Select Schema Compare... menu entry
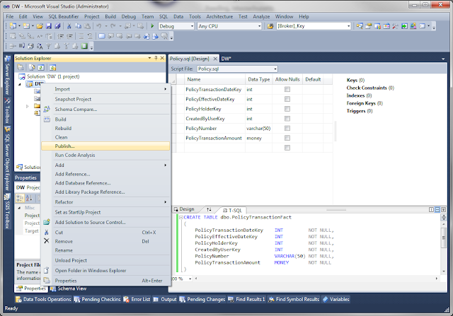The width and height of the screenshot is (453, 316). pyautogui.click(x=105, y=110)
